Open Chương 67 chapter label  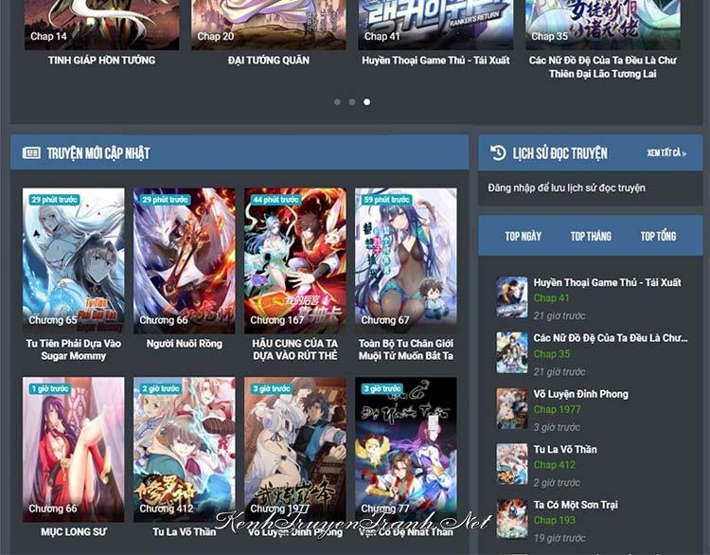(x=385, y=320)
